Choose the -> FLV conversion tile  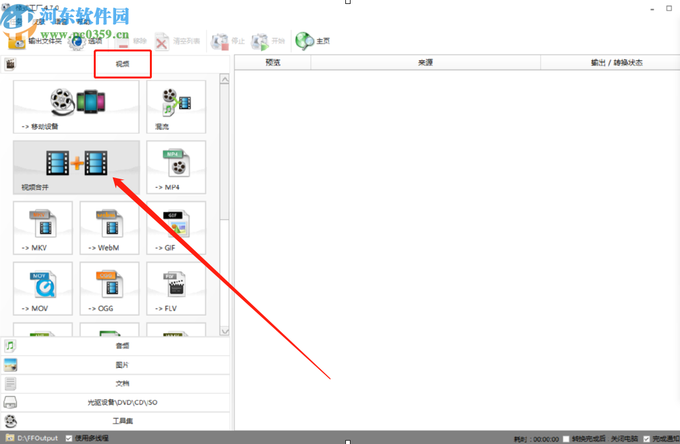click(176, 288)
